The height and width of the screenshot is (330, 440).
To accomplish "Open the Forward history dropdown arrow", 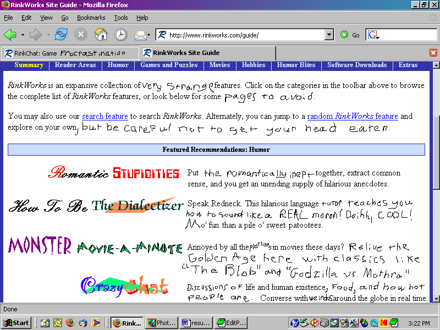I will click(48, 35).
